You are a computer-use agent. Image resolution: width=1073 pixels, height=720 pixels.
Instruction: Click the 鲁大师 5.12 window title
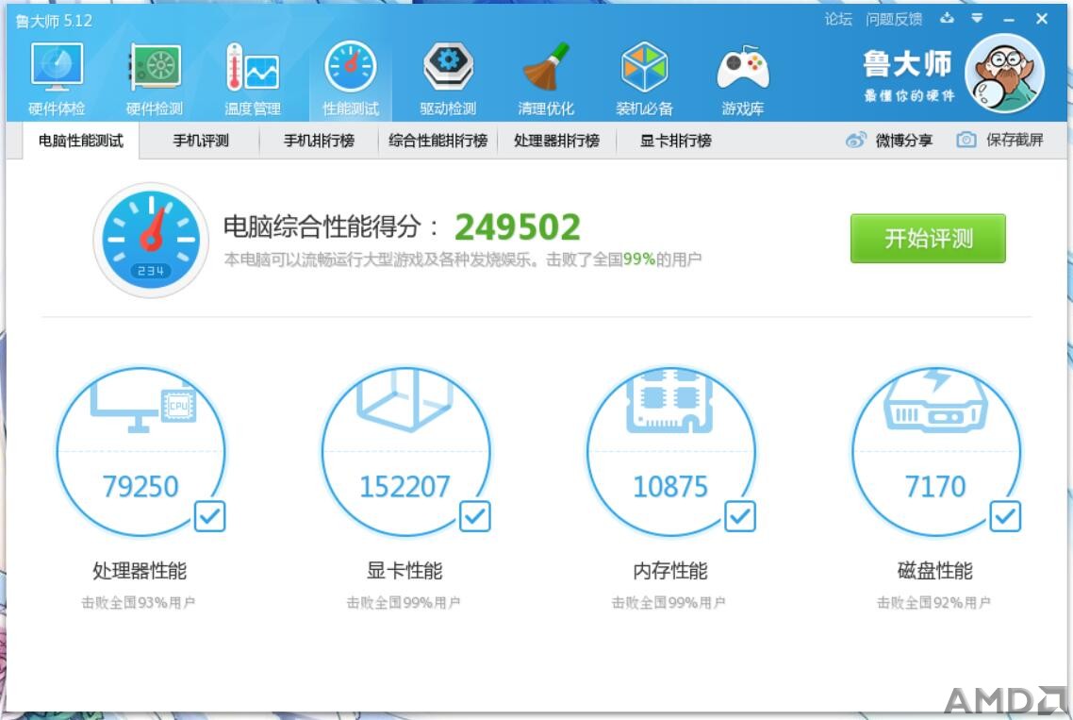click(54, 22)
